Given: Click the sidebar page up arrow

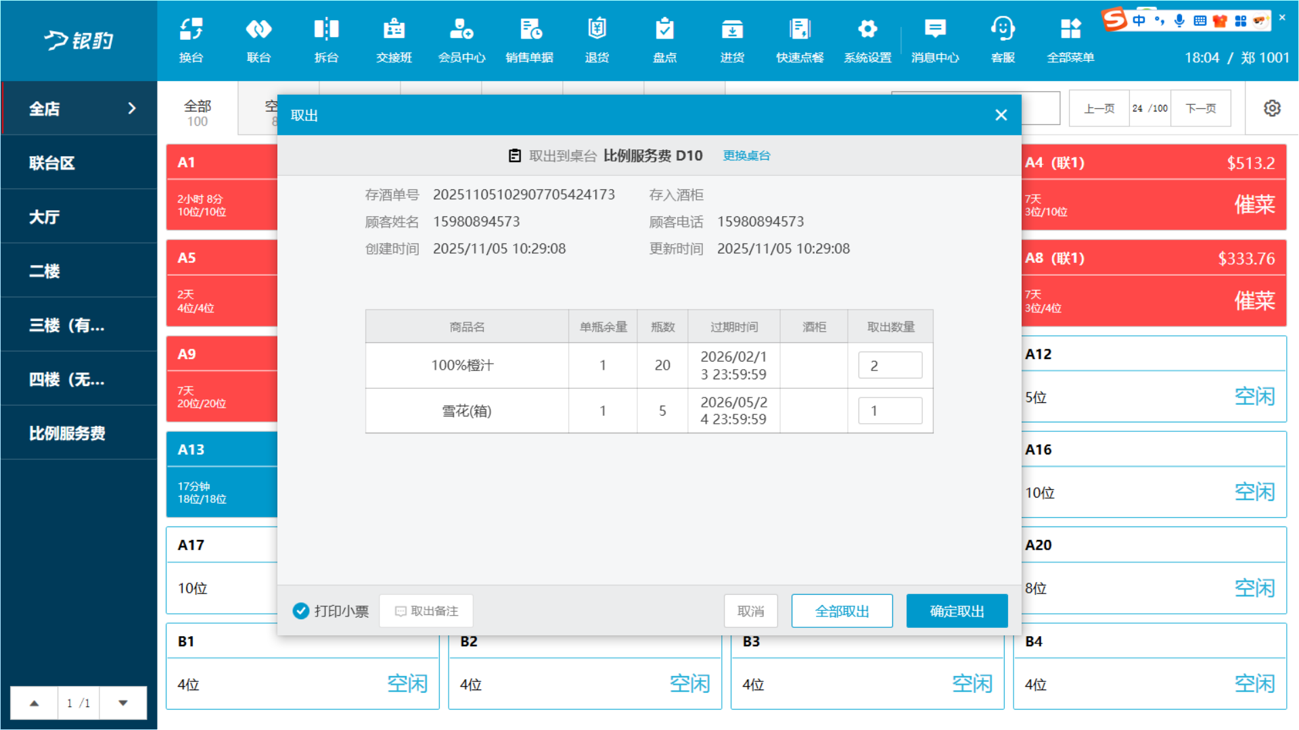Looking at the screenshot, I should (35, 703).
